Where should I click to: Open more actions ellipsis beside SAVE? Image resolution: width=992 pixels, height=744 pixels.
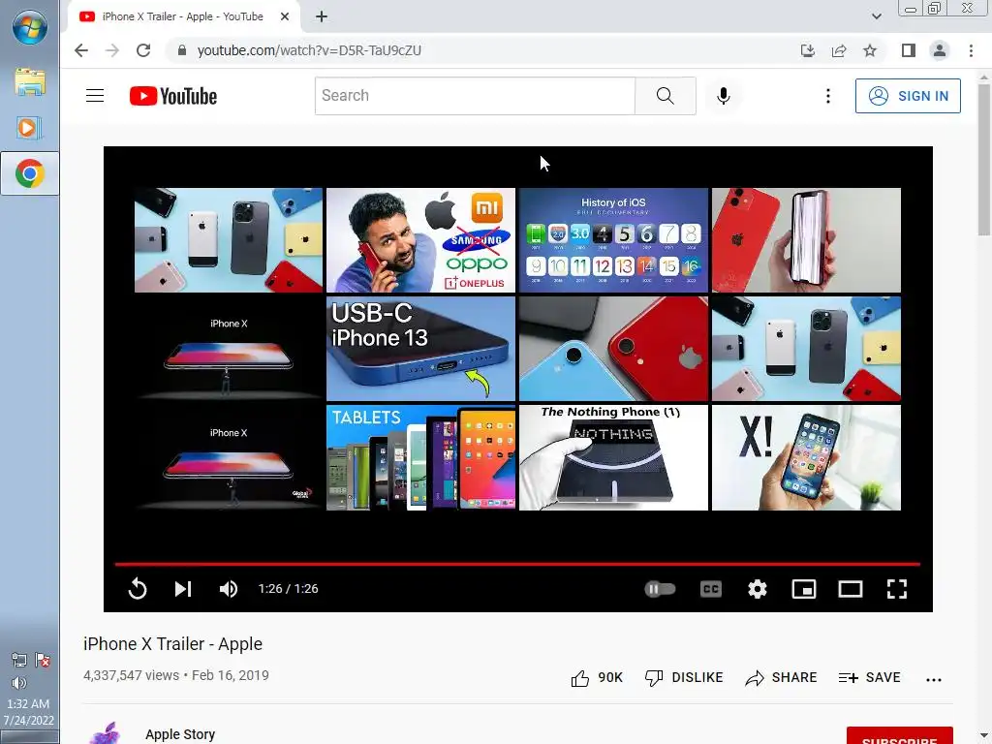point(933,679)
